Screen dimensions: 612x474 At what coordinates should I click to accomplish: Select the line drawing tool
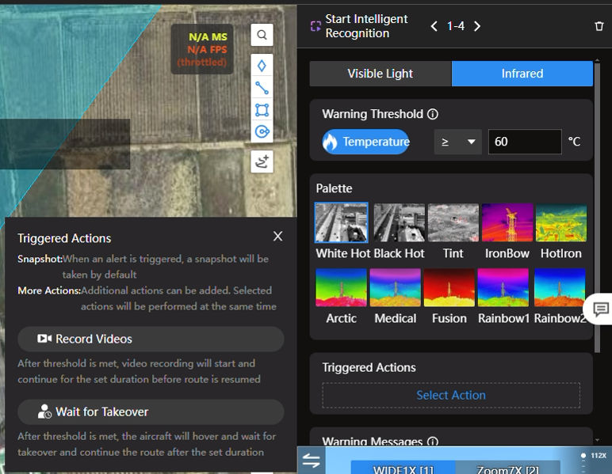pos(262,88)
